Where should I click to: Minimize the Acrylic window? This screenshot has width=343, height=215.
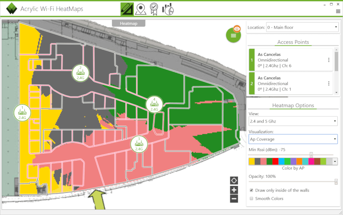(x=325, y=5)
